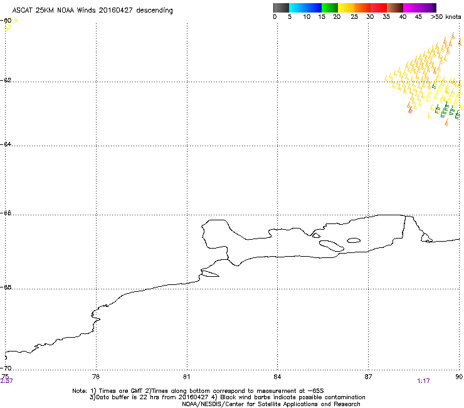This screenshot has height=408, width=464.
Task: Click the longitude label '78'
Action: coord(96,377)
